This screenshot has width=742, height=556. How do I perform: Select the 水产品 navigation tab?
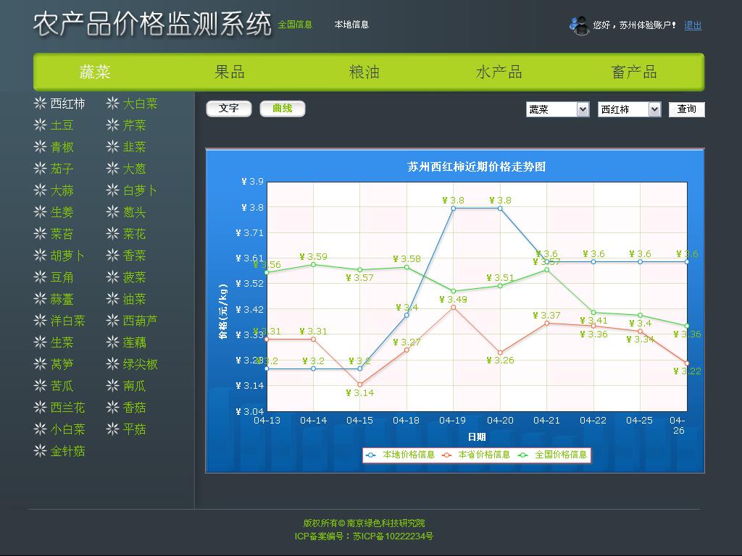pyautogui.click(x=499, y=72)
